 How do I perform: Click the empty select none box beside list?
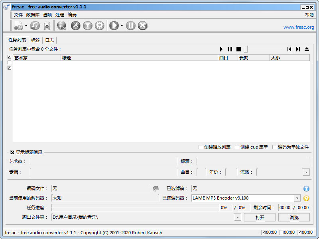point(9,62)
